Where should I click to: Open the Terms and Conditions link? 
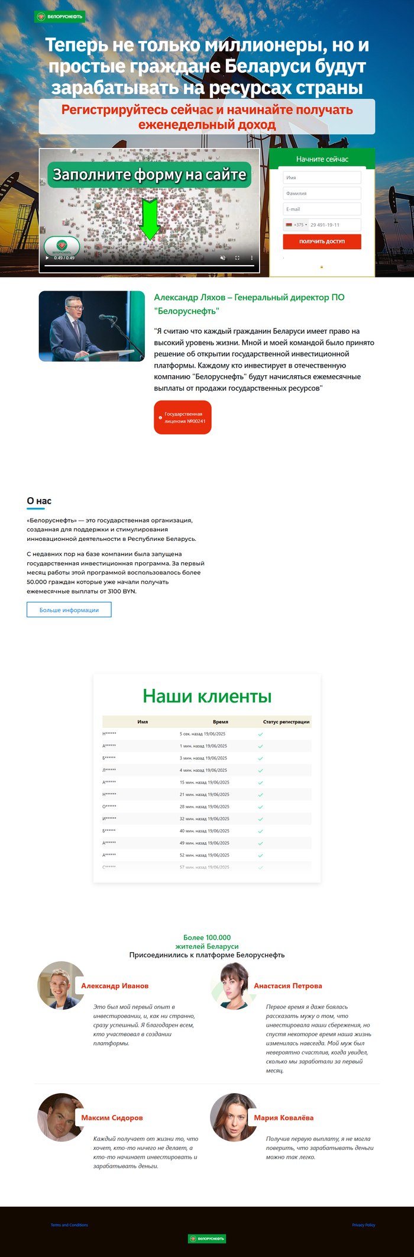tap(69, 1225)
